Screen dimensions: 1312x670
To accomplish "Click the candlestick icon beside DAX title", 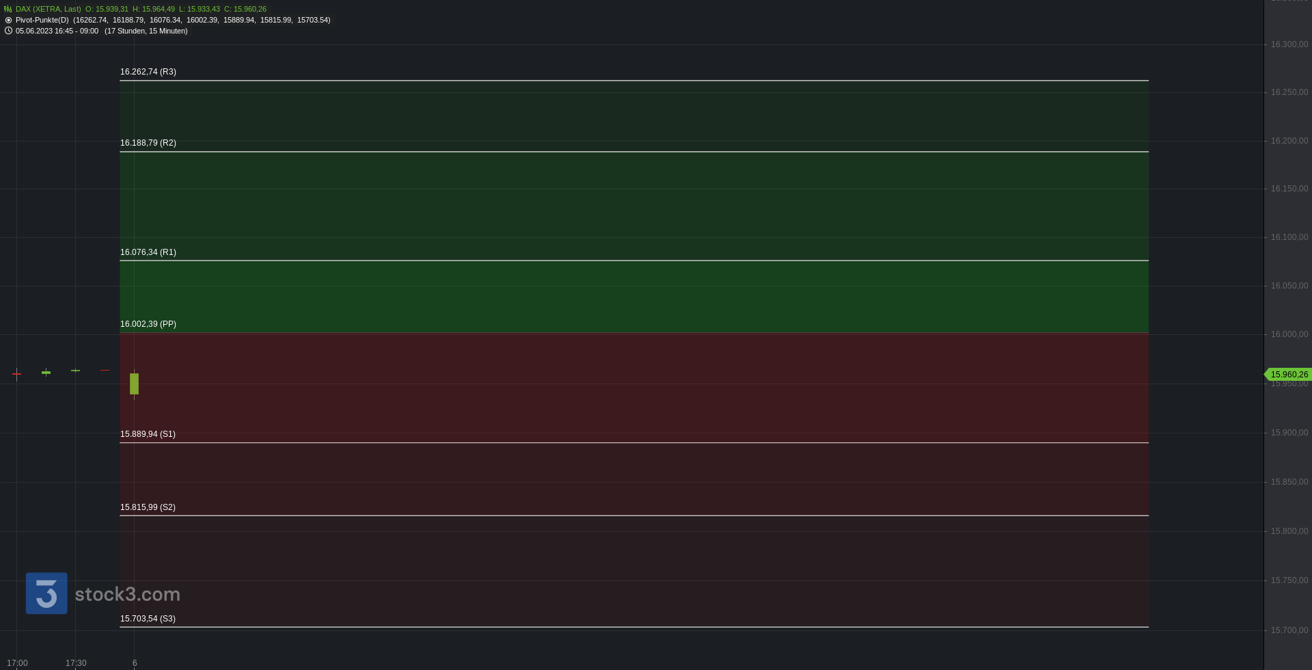I will (8, 9).
